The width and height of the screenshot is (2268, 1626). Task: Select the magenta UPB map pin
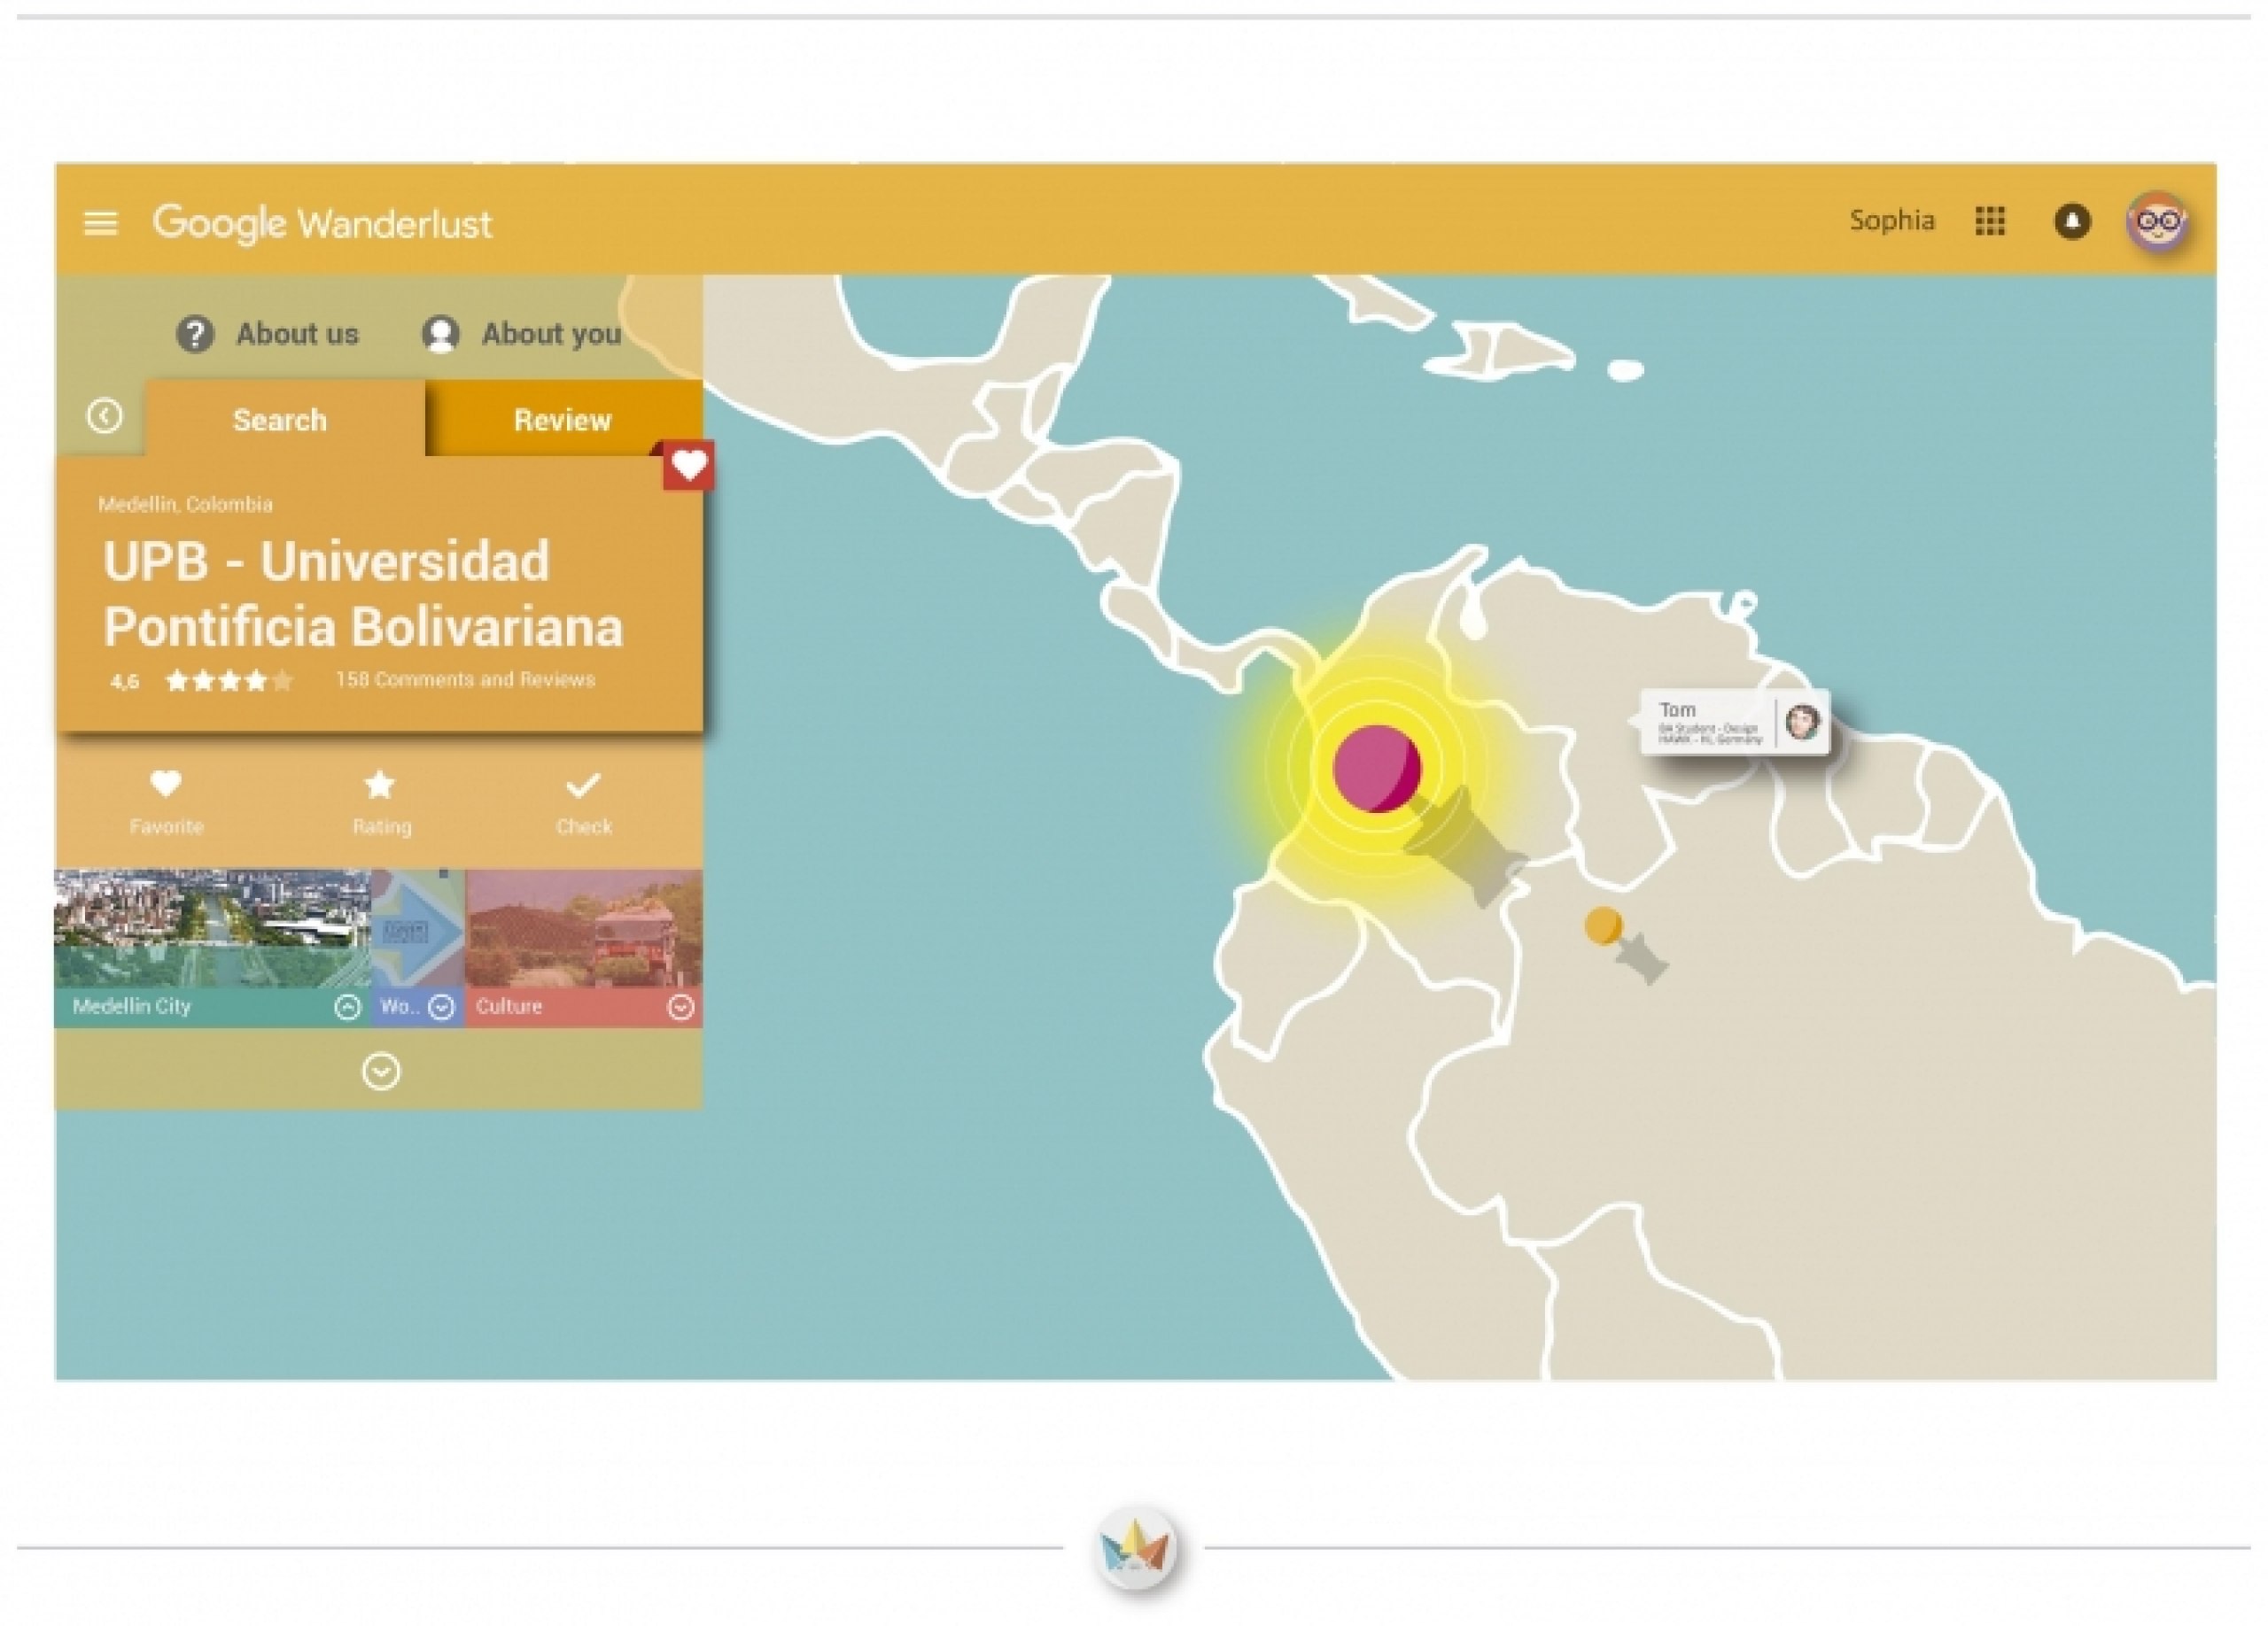1377,769
